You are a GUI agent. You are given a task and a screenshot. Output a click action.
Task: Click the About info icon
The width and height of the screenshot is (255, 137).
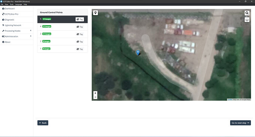point(3,42)
